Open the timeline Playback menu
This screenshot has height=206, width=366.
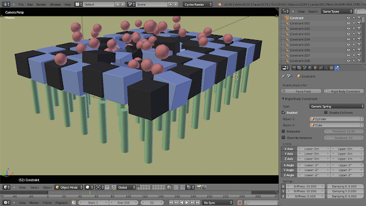tap(61, 203)
